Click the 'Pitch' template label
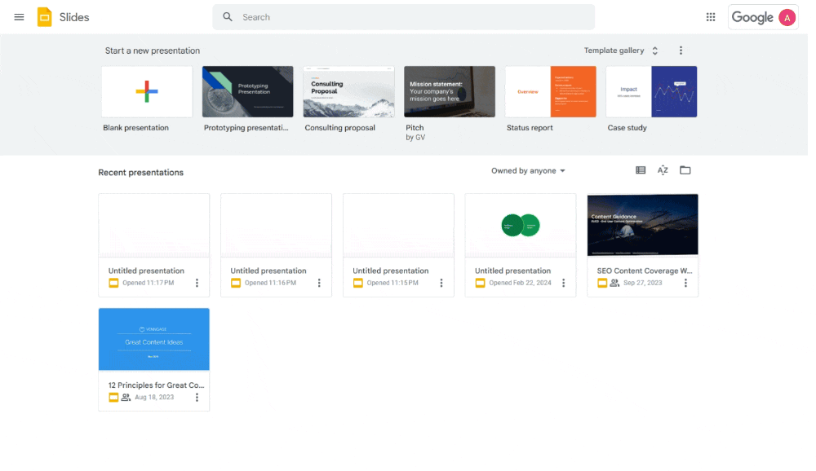This screenshot has height=471, width=816. coord(415,128)
